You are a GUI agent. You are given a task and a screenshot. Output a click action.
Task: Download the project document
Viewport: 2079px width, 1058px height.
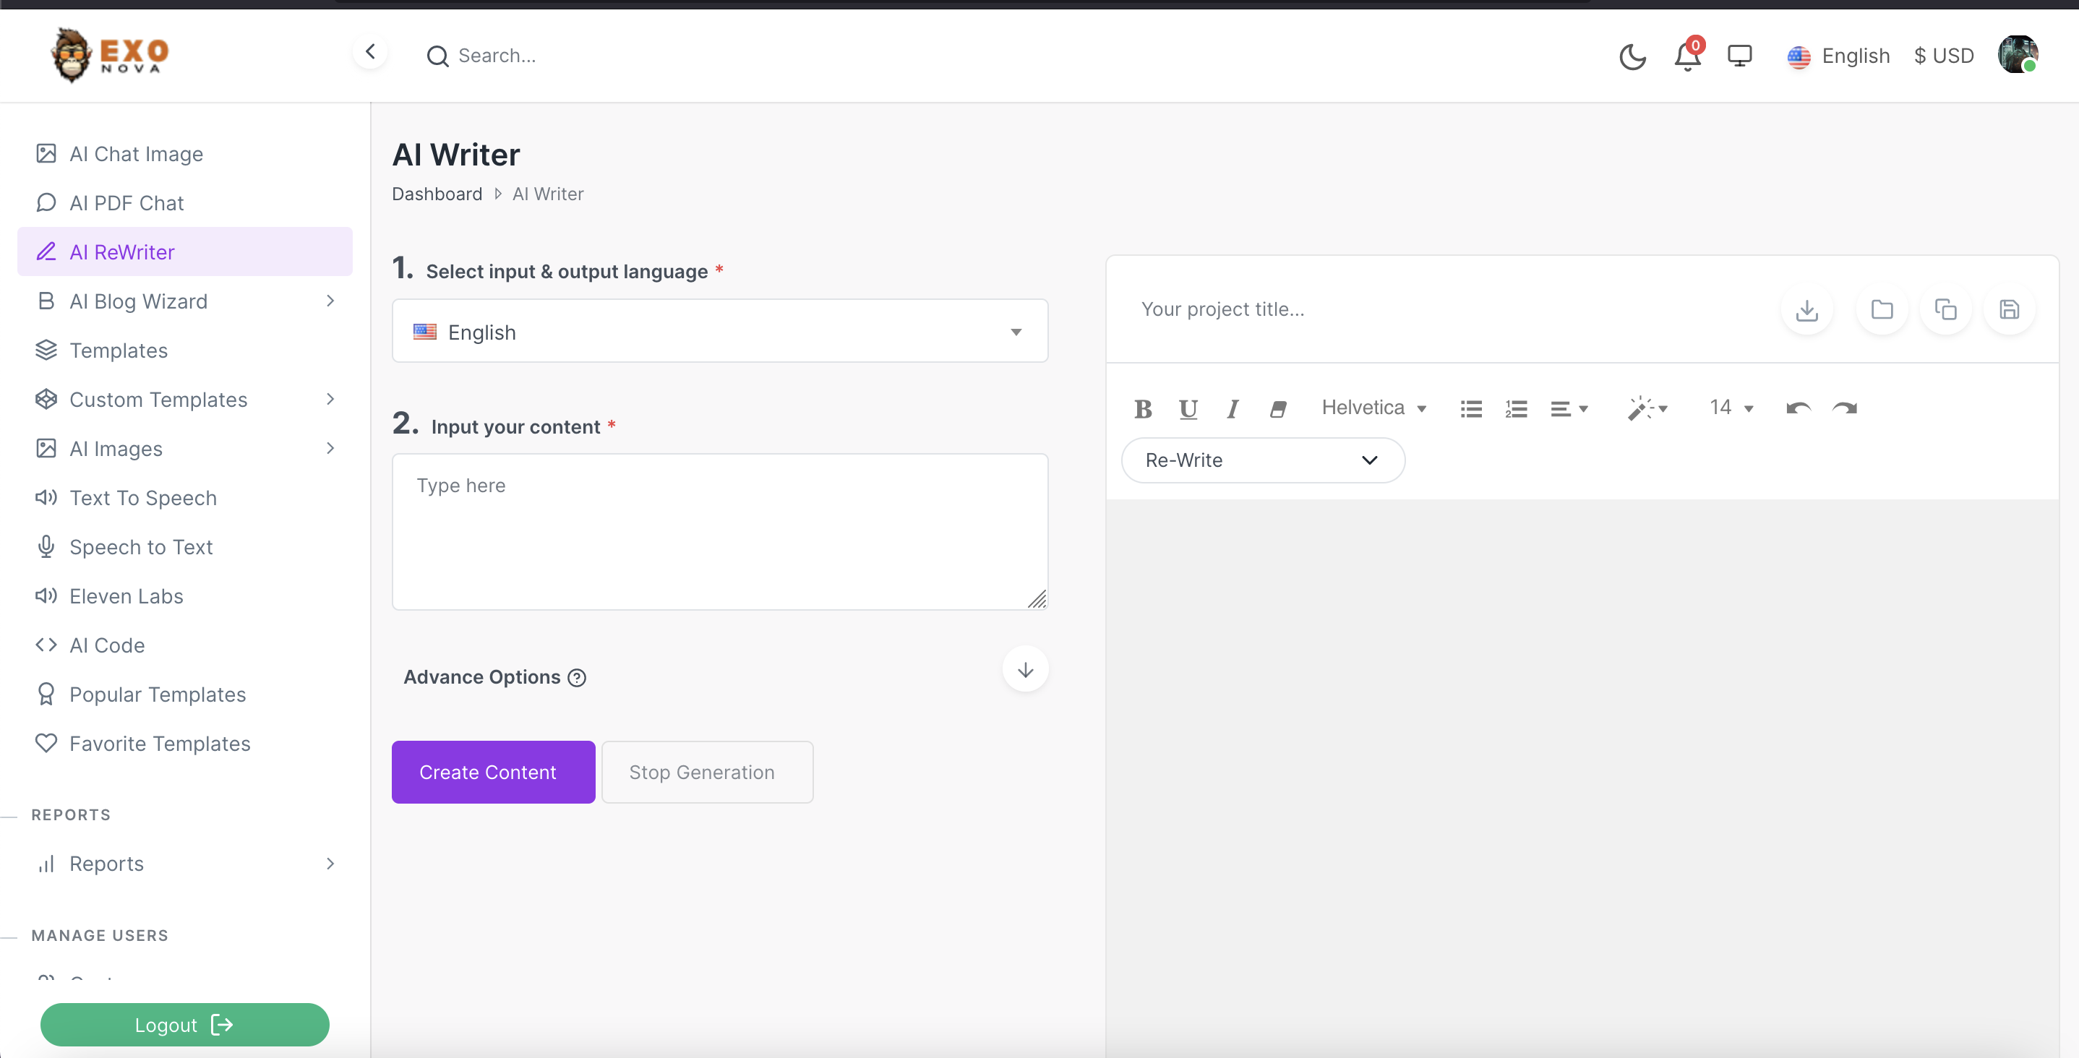coord(1806,310)
